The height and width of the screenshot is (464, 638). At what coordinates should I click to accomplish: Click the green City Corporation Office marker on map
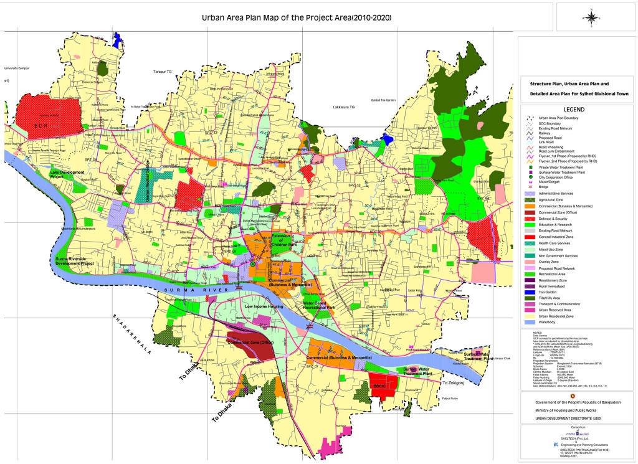click(253, 264)
